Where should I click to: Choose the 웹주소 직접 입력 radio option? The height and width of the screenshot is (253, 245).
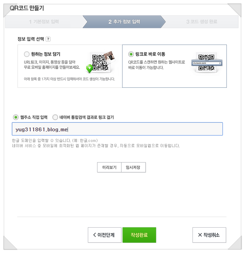click(x=16, y=117)
